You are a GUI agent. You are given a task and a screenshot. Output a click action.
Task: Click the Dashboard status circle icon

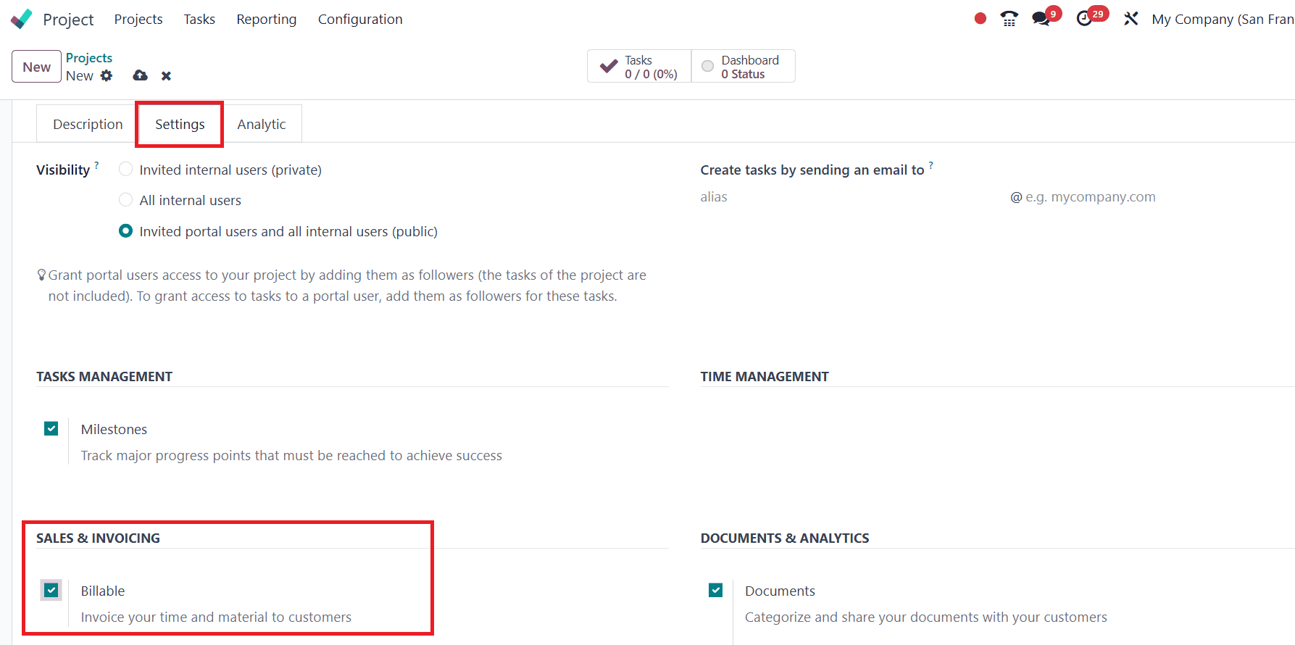point(708,66)
